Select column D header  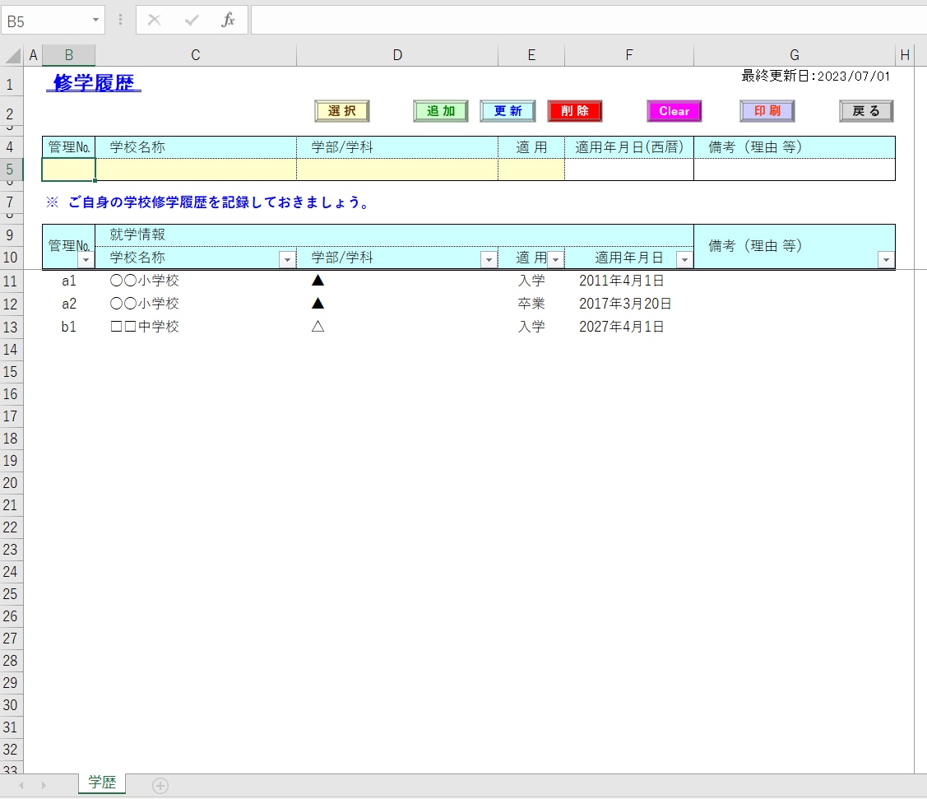(x=397, y=56)
